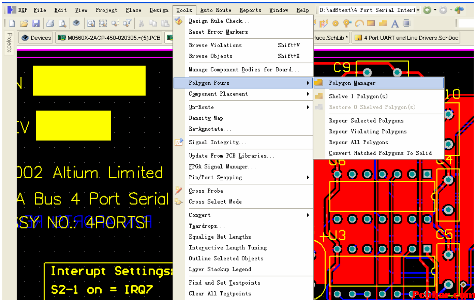
Task: Open the File menu
Action: click(x=40, y=10)
